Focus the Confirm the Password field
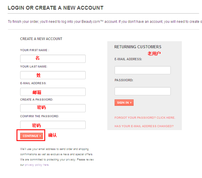The height and width of the screenshot is (178, 202). pos(53,125)
